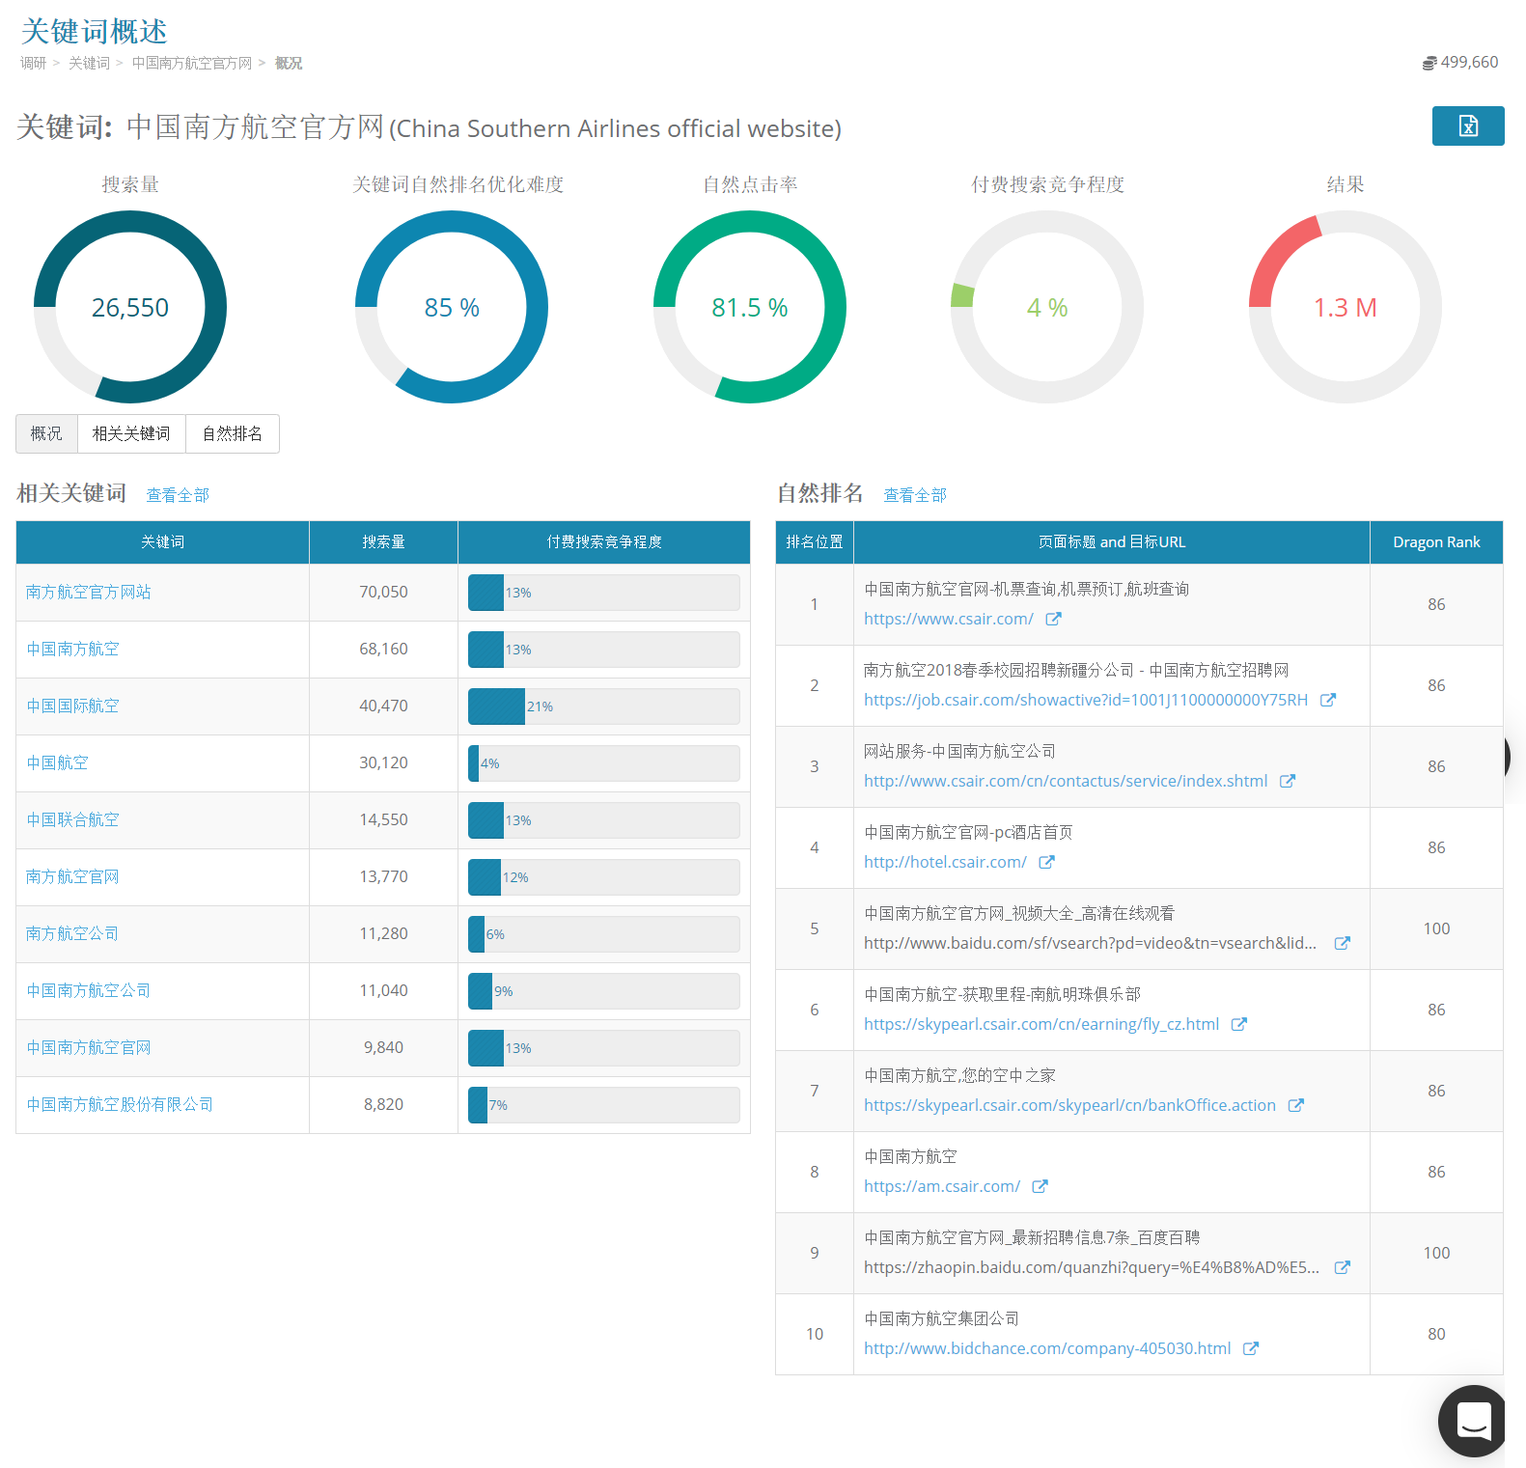The image size is (1526, 1468).
Task: Go to 中国南方航空官方网 breadcrumb
Action: tap(192, 63)
